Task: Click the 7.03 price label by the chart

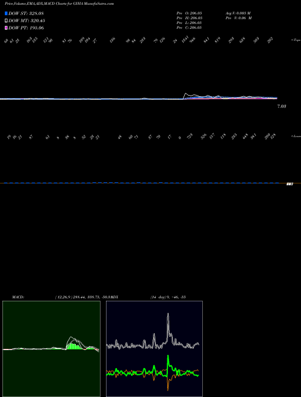Action: pos(282,106)
